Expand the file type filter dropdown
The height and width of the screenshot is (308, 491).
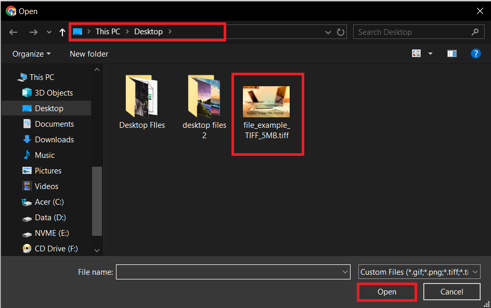[x=474, y=272]
